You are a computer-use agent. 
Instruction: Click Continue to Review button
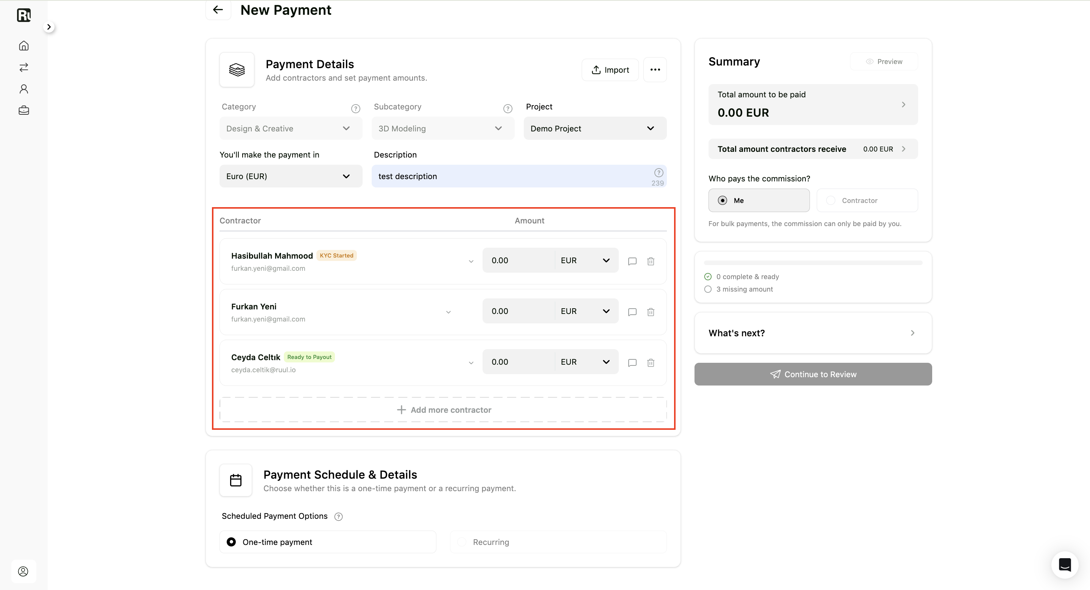click(x=813, y=374)
